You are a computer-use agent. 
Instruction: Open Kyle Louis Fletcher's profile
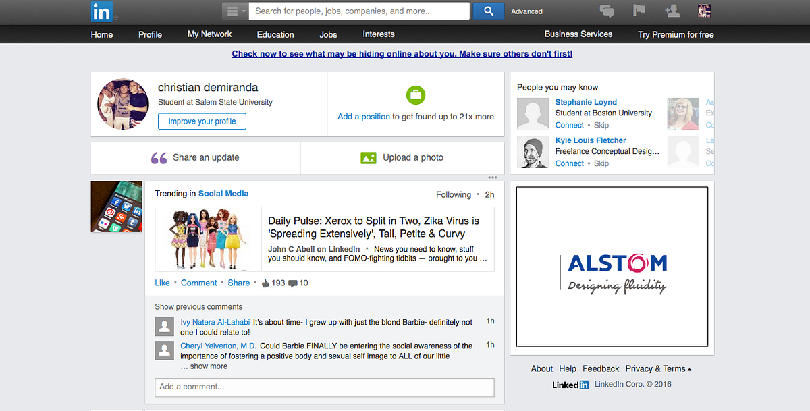coord(591,140)
